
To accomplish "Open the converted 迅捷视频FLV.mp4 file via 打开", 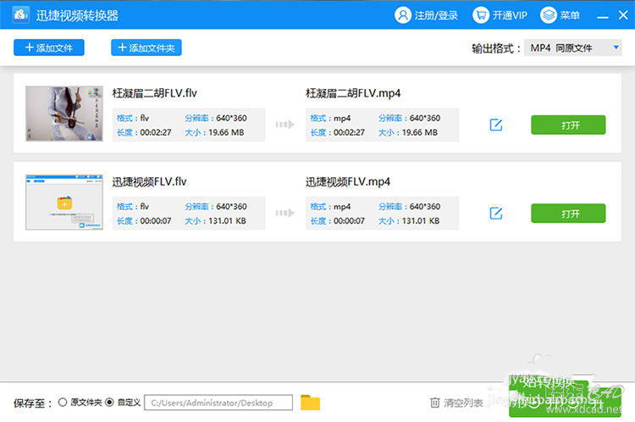I will click(x=568, y=214).
